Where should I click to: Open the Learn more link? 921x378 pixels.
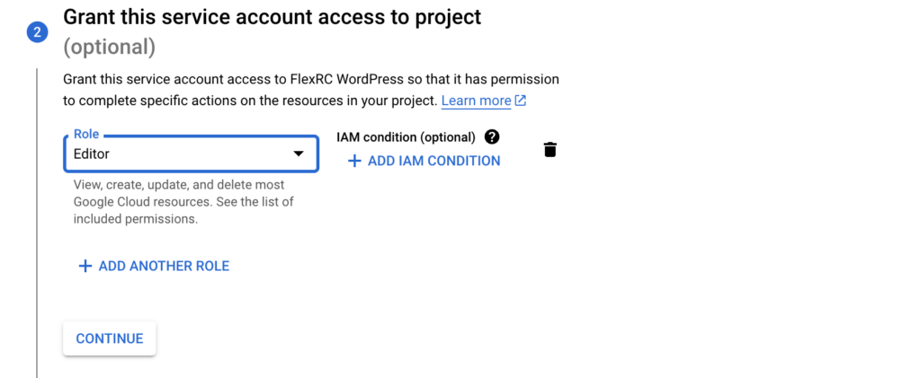(476, 101)
